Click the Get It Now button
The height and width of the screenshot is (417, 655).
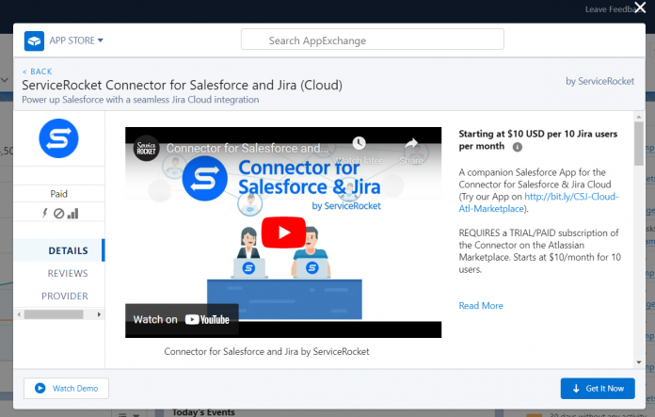(597, 388)
